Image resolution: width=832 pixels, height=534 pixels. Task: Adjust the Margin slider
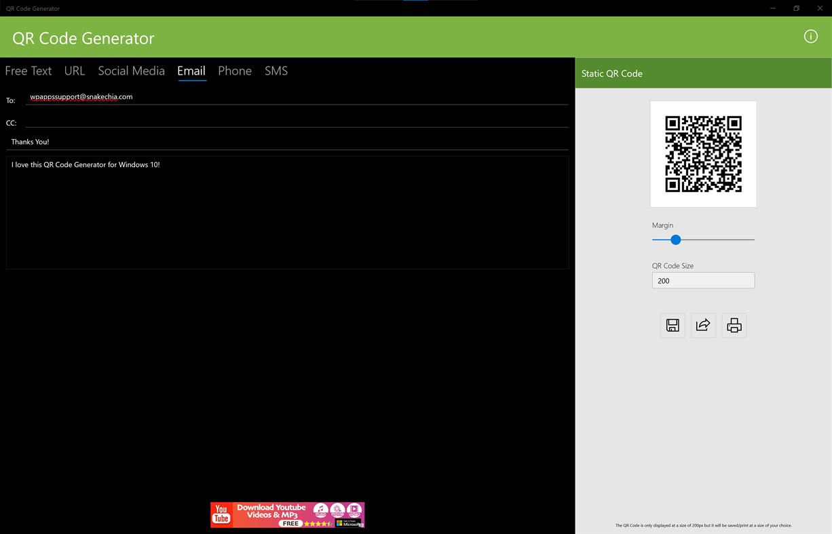tap(675, 240)
